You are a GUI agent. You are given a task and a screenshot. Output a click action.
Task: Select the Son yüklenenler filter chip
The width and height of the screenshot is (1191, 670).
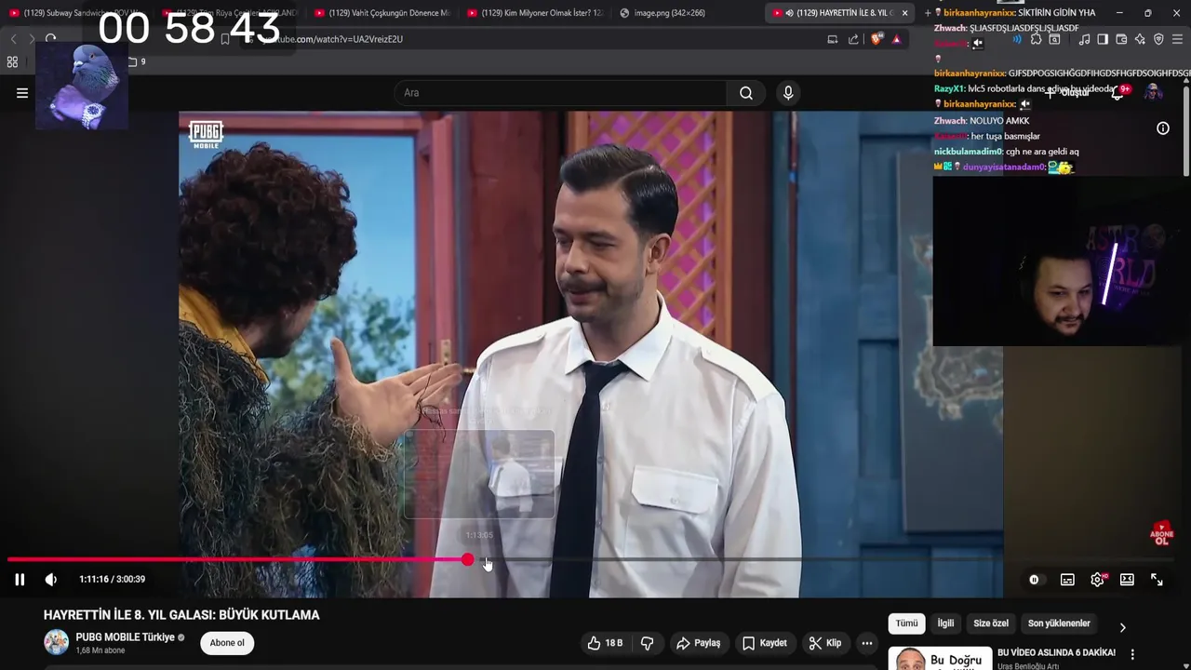coord(1059,623)
